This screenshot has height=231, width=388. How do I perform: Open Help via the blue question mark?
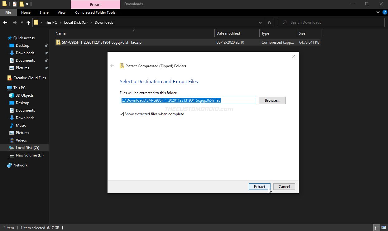[x=385, y=12]
